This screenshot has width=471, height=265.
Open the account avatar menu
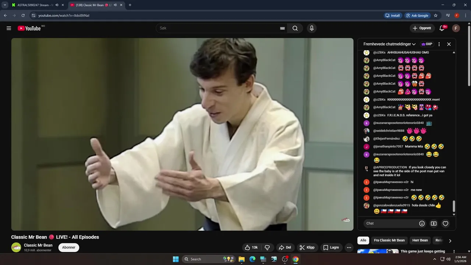[x=456, y=28]
